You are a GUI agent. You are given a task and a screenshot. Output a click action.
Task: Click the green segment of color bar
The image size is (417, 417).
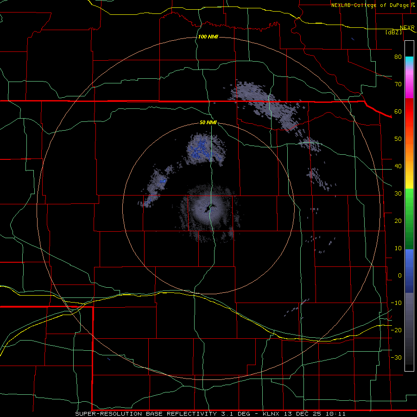pyautogui.click(x=409, y=219)
